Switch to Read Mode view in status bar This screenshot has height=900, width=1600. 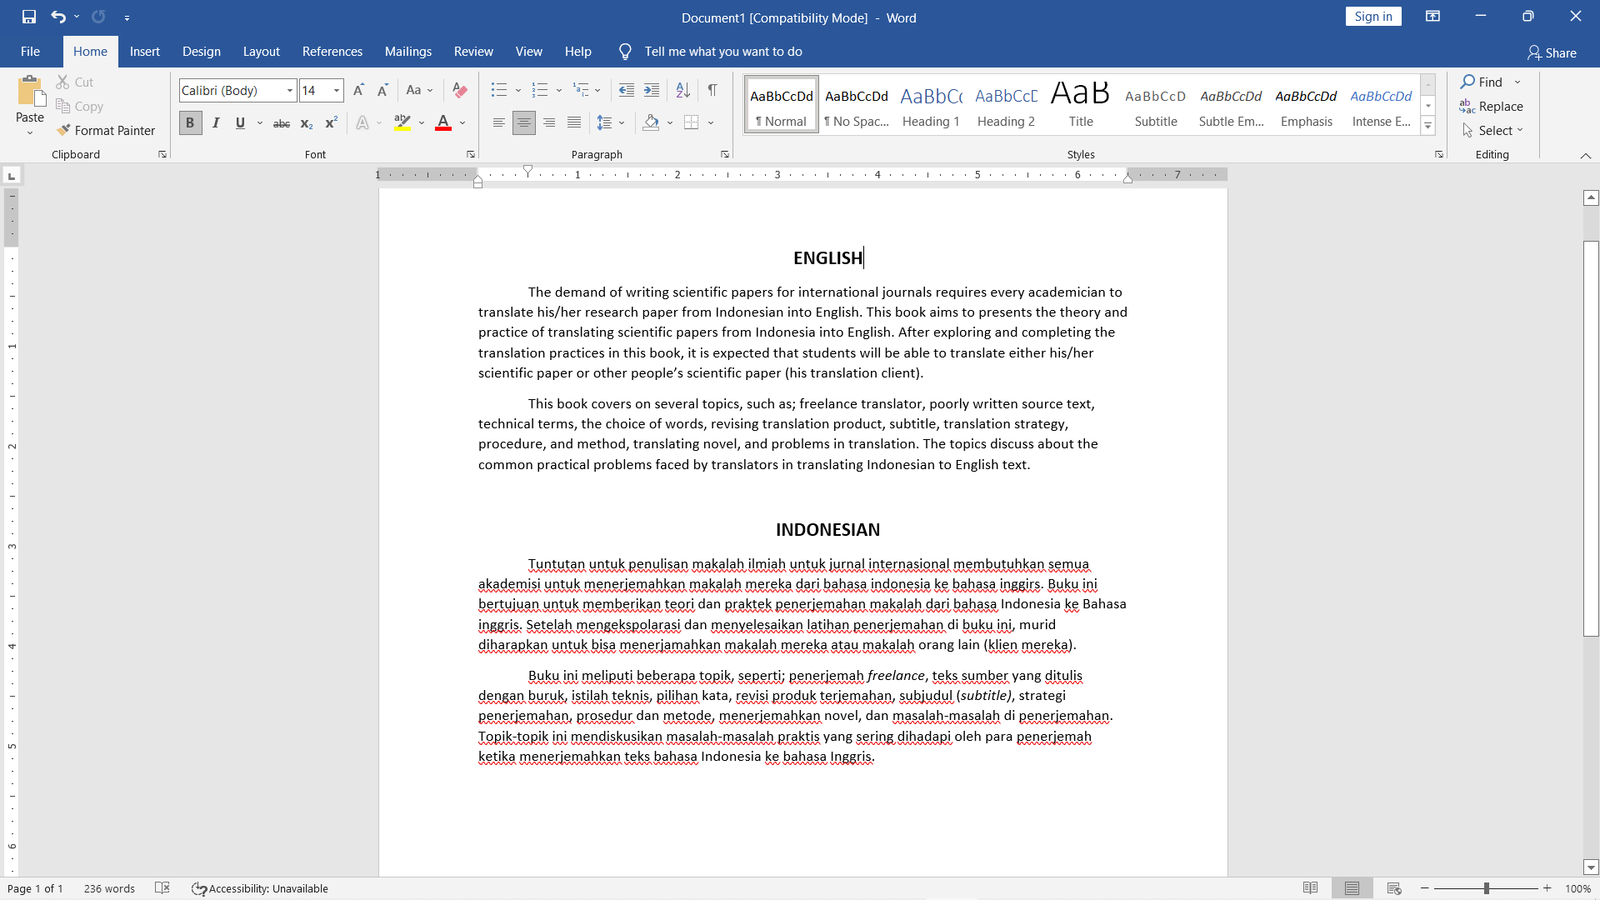coord(1311,888)
